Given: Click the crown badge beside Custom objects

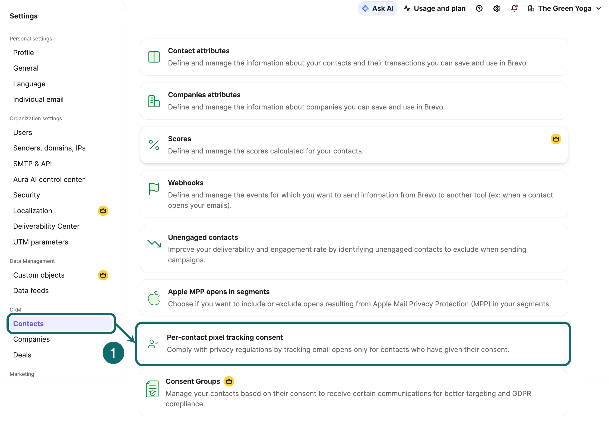Looking at the screenshot, I should 103,275.
